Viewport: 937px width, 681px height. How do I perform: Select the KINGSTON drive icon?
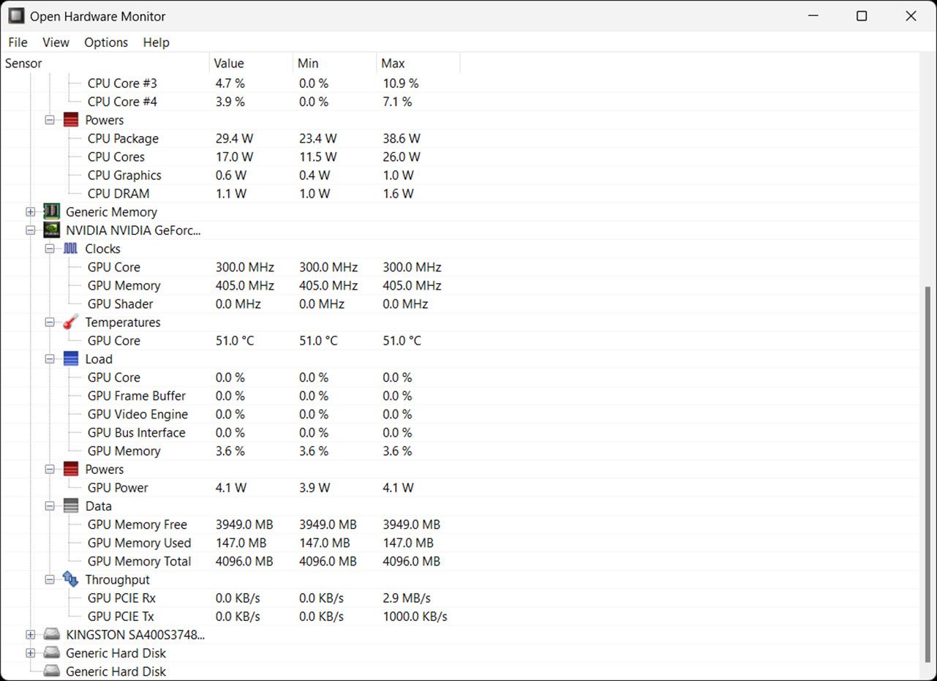click(51, 634)
